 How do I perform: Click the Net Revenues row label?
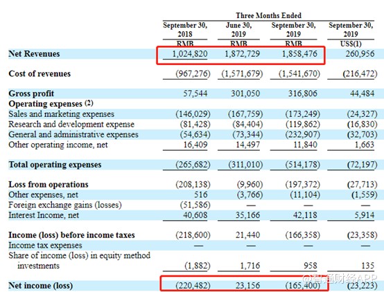coord(34,54)
